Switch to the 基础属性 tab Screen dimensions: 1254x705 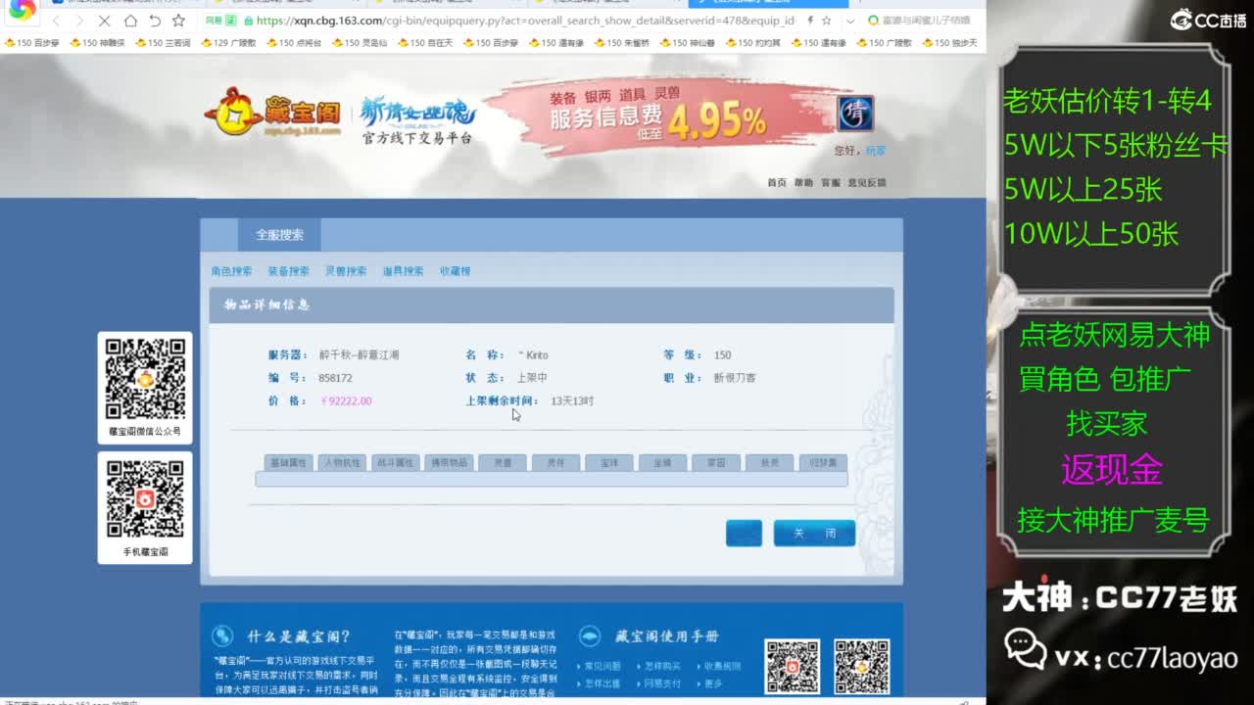click(x=288, y=462)
